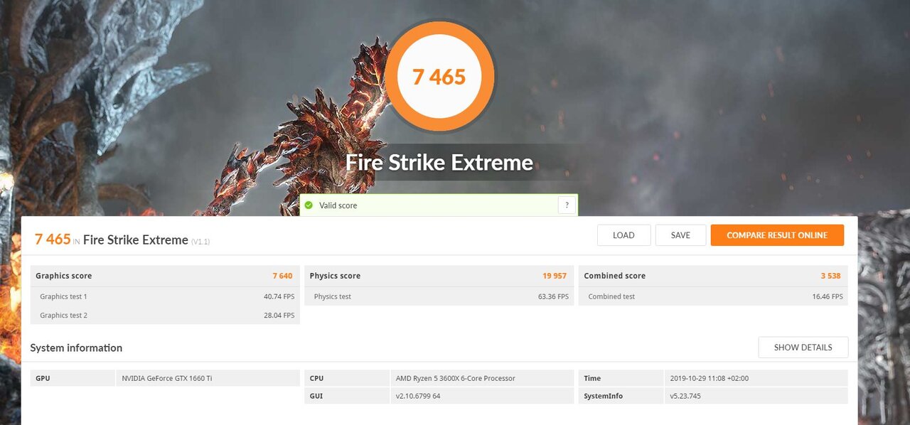Screen dimensions: 910x425
Task: Click the SAVE button
Action: click(x=680, y=235)
